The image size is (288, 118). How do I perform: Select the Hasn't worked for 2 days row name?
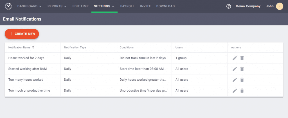pos(26,58)
